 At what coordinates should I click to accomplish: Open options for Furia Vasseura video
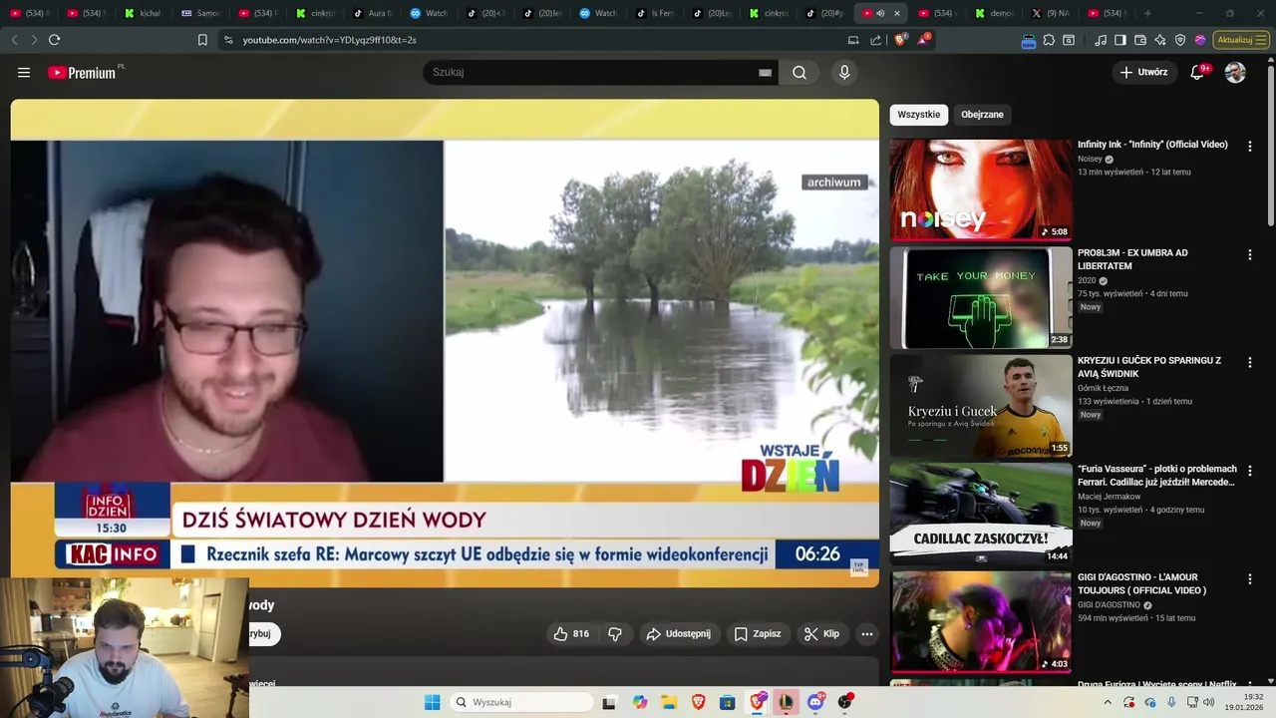[1250, 471]
